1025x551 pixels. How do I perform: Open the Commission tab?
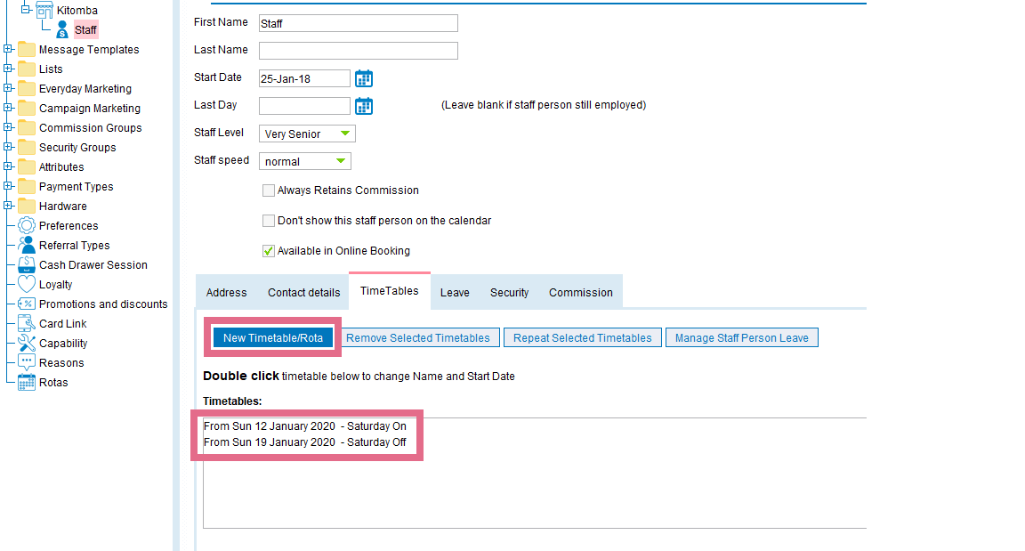(581, 293)
